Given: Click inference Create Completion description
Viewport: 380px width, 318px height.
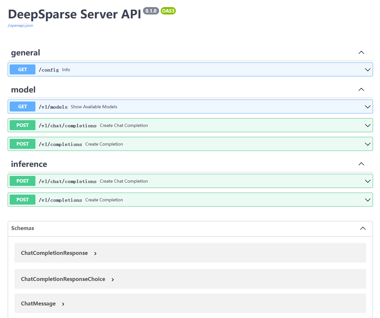Looking at the screenshot, I should click(104, 200).
